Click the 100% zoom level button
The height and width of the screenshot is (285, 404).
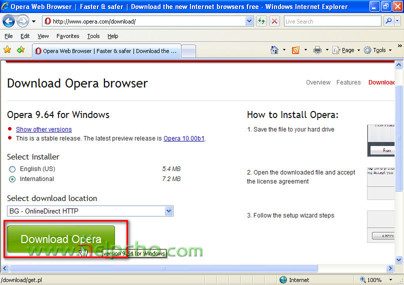click(370, 280)
